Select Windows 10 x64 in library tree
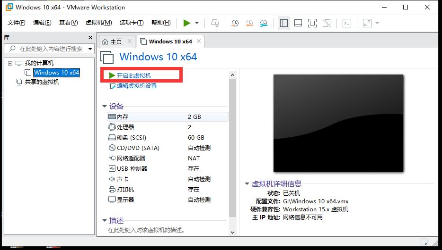 pyautogui.click(x=56, y=73)
